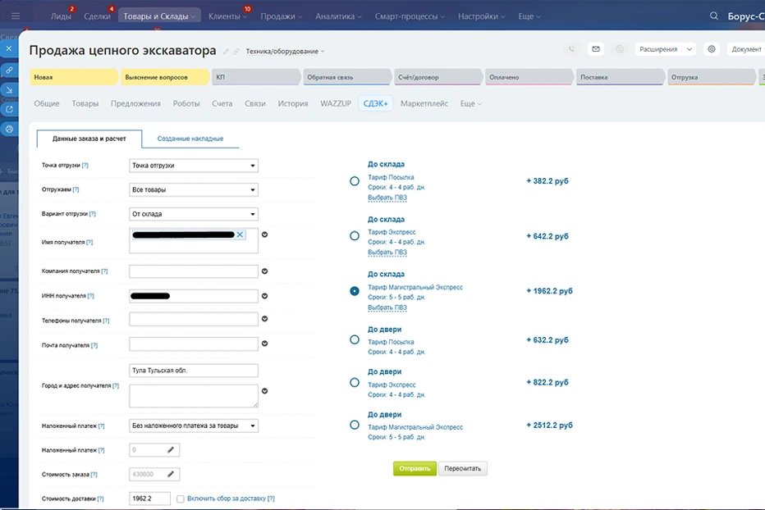The height and width of the screenshot is (510, 765).
Task: Switch to the 'Созданные накладные' tab
Action: [190, 139]
